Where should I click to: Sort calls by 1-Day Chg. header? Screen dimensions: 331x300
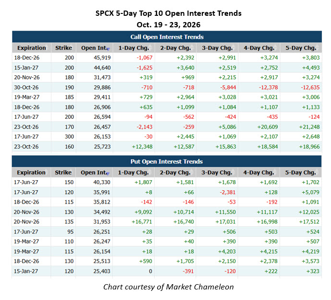coord(134,48)
